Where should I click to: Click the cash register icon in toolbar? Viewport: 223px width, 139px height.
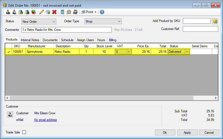coord(75,12)
